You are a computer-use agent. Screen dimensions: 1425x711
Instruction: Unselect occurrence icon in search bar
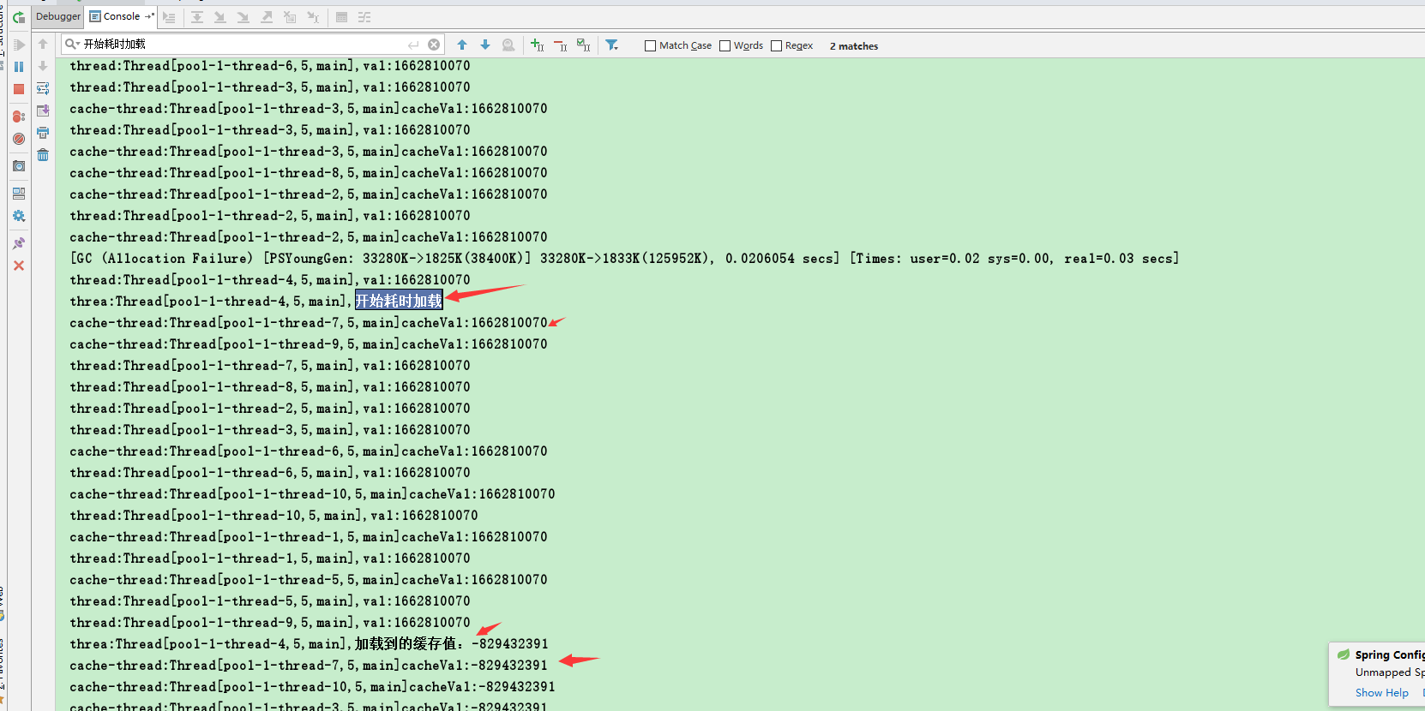click(561, 45)
